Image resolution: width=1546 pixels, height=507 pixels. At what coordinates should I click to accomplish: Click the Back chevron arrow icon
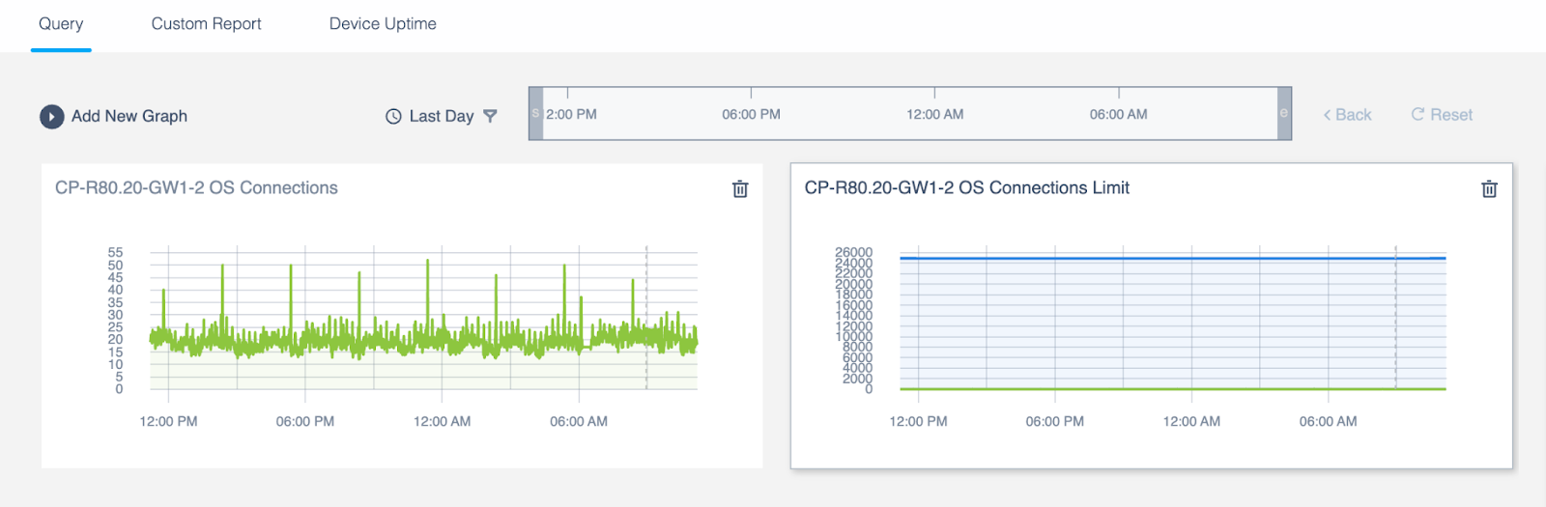coord(1327,115)
